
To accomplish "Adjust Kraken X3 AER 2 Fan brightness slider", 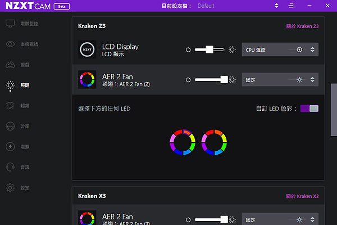I will [x=211, y=219].
